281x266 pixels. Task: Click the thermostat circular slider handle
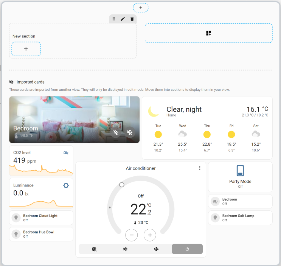pyautogui.click(x=122, y=185)
